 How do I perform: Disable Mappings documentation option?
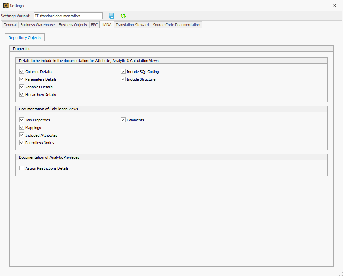(22, 127)
